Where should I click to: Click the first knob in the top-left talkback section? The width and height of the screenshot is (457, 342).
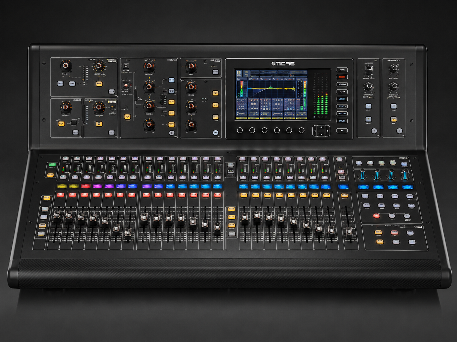pyautogui.click(x=66, y=66)
